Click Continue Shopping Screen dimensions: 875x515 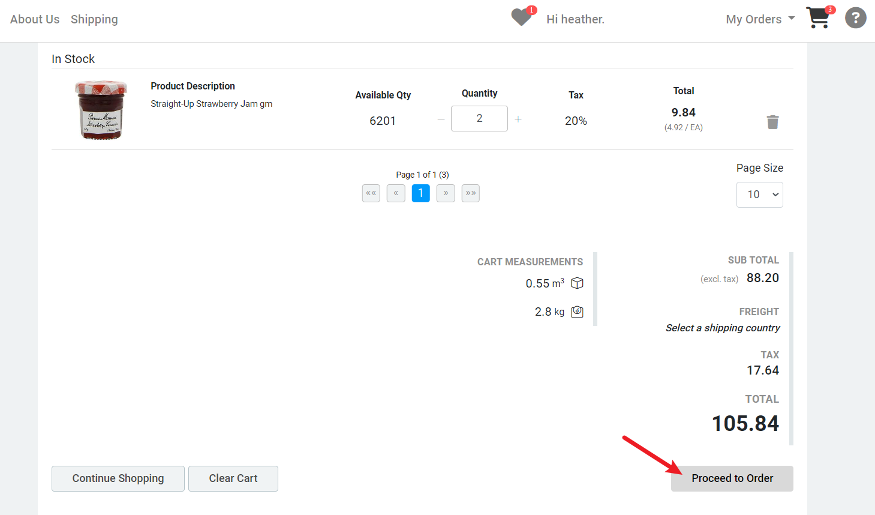point(118,478)
